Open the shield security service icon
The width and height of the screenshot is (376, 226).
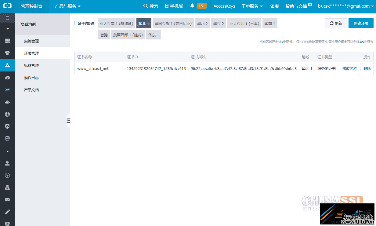pyautogui.click(x=7, y=126)
